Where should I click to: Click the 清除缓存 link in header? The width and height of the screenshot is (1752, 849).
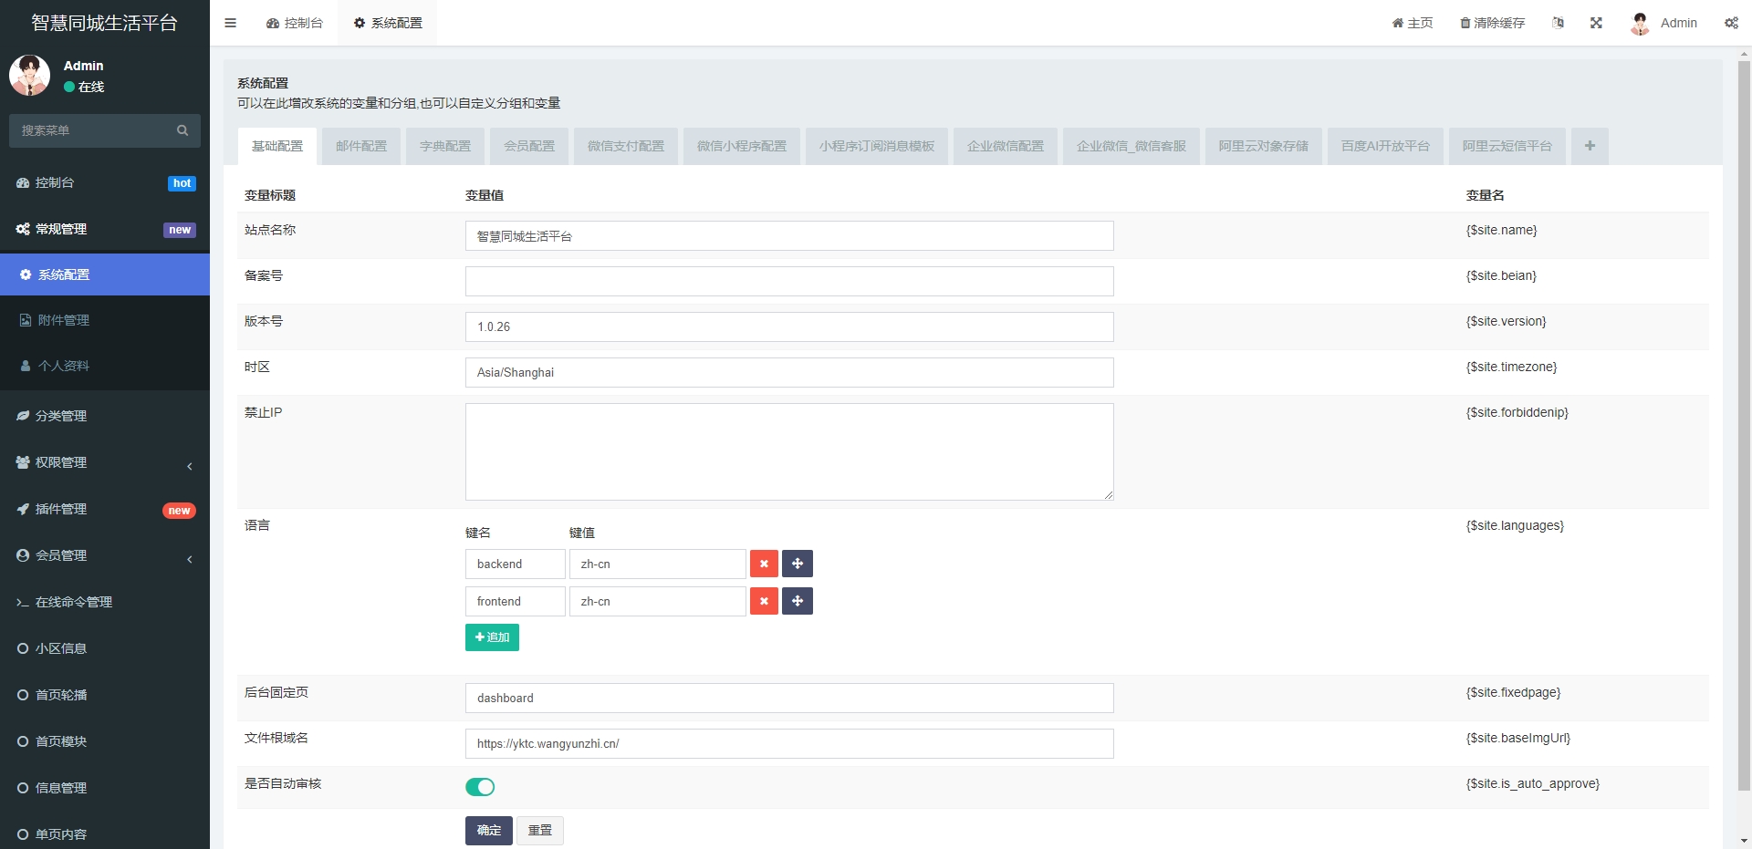point(1492,23)
